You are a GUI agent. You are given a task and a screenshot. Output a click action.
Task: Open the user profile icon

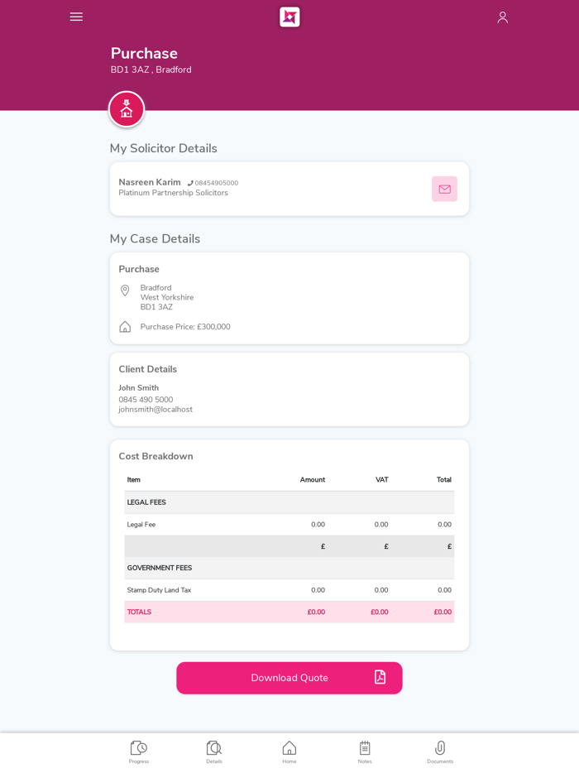point(502,17)
